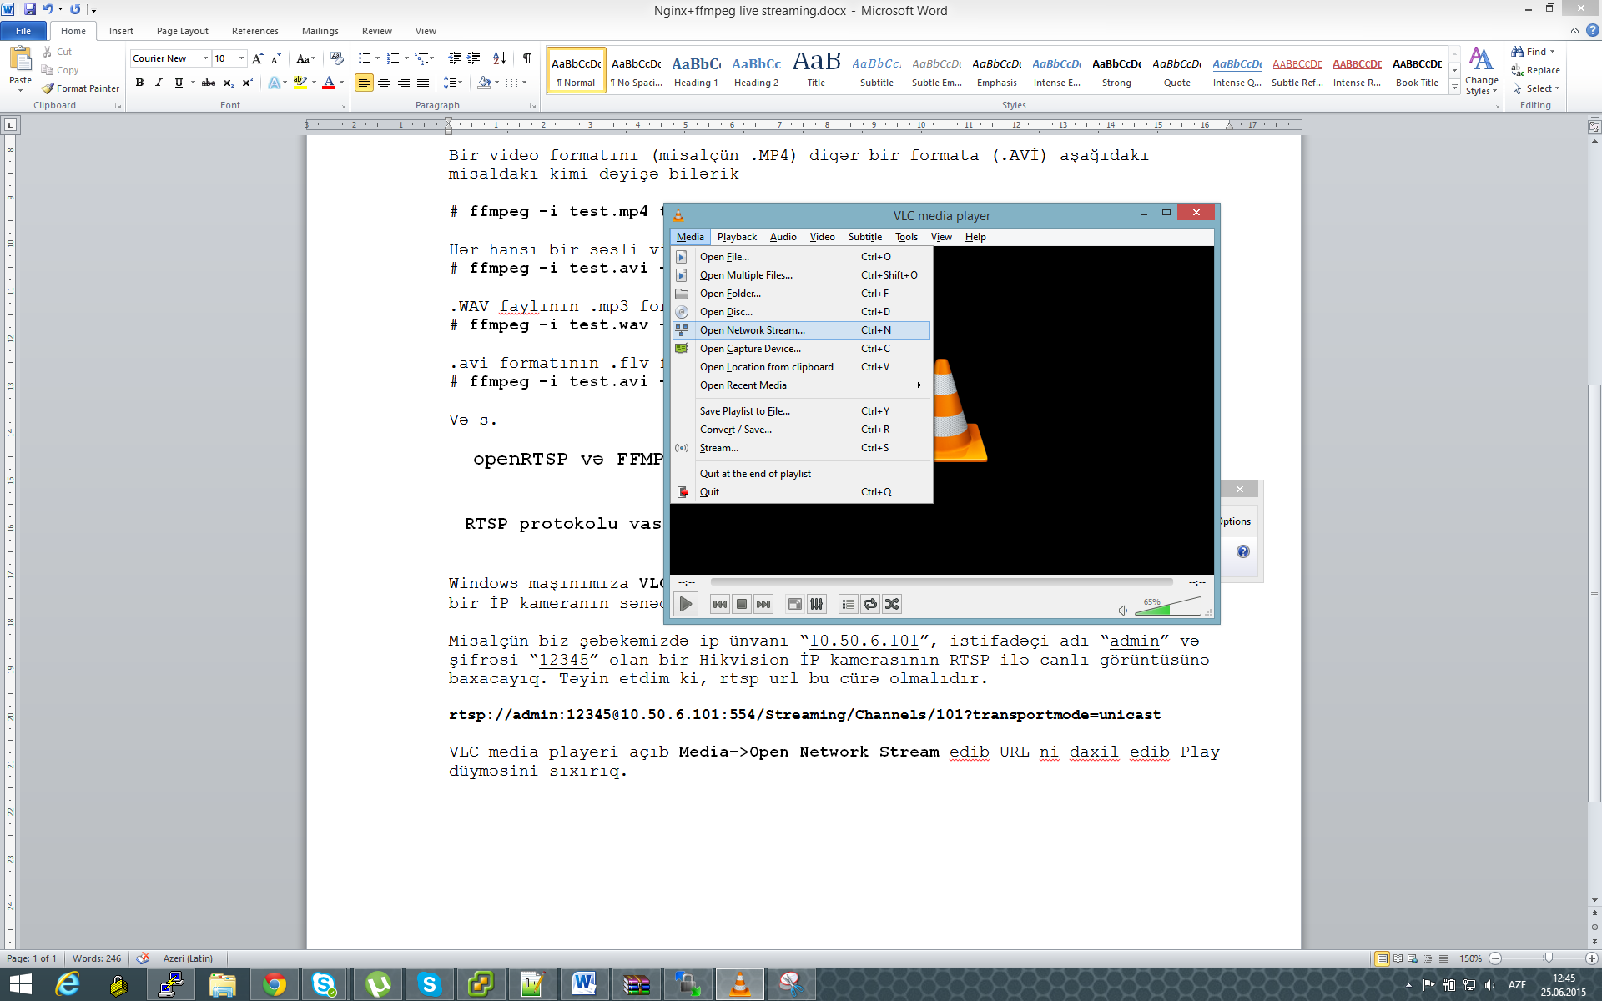
Task: Toggle strikethrough formatting
Action: [209, 83]
